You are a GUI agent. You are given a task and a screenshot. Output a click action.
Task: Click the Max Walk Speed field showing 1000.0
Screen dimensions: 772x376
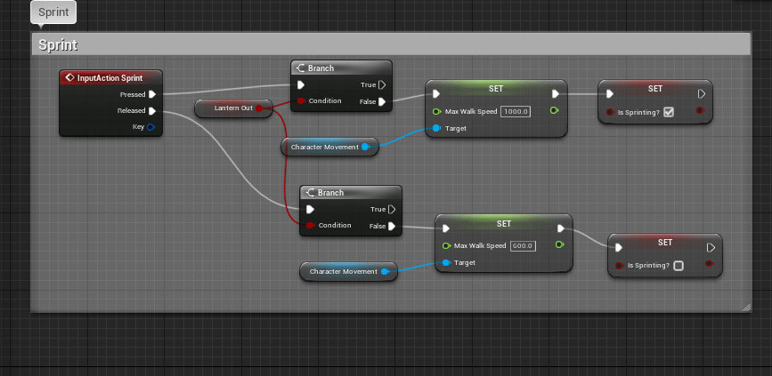coord(516,111)
